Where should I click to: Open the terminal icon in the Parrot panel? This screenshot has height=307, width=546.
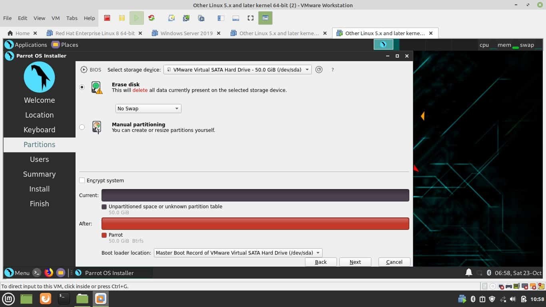click(x=36, y=273)
